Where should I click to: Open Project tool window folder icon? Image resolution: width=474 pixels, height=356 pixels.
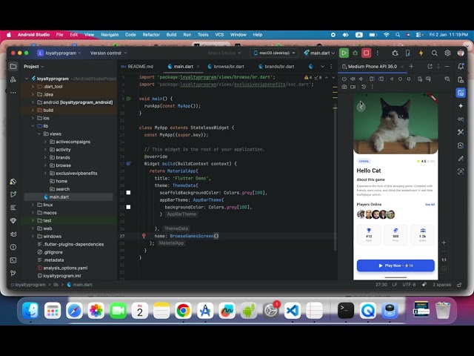coord(13,66)
